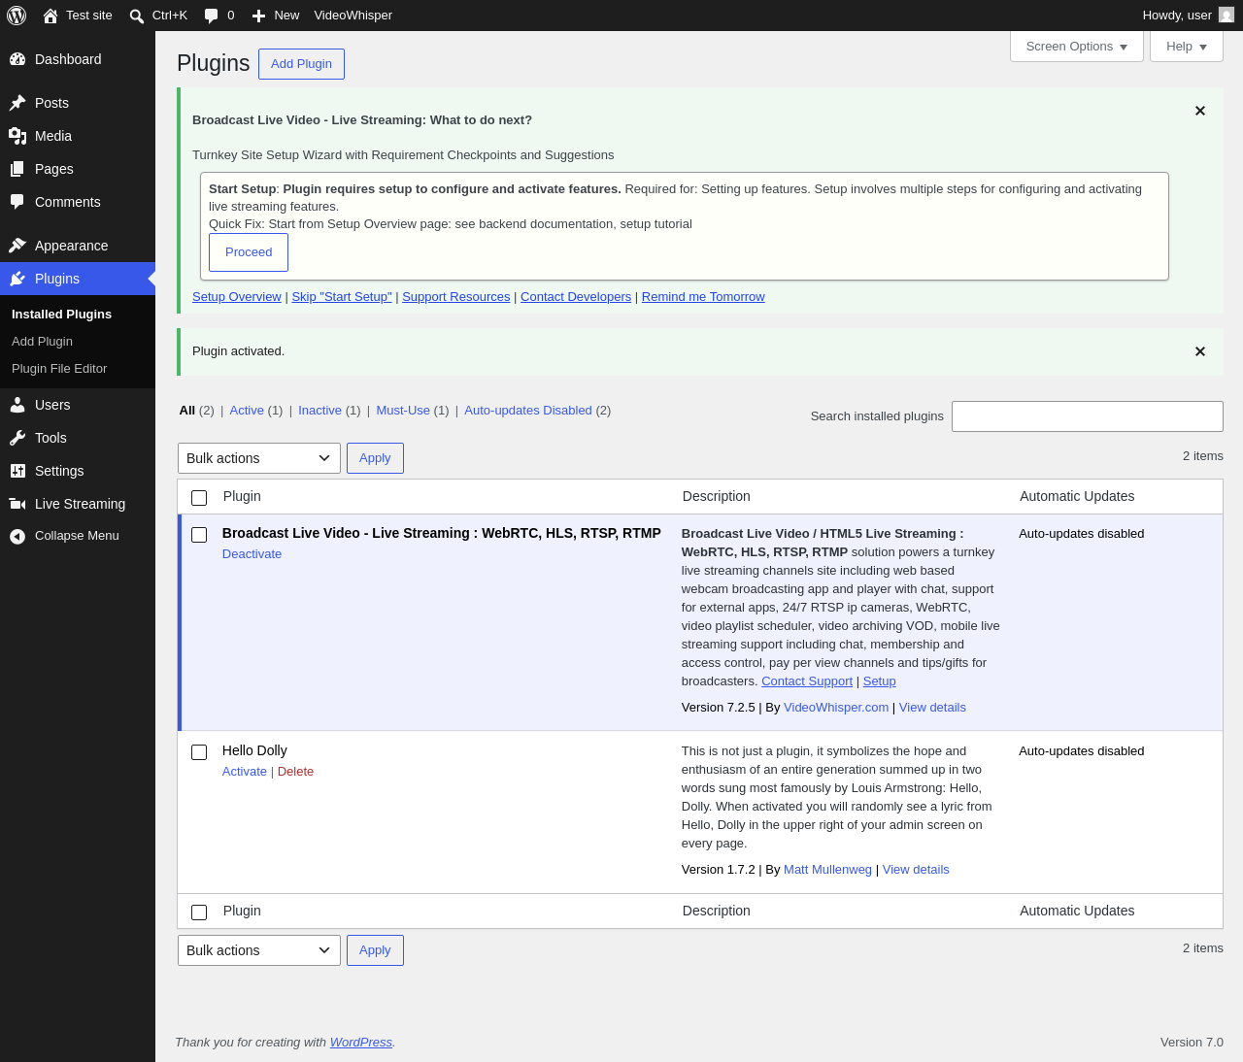Viewport: 1243px width, 1062px height.
Task: Delete the Hello Dolly plugin
Action: 295,772
